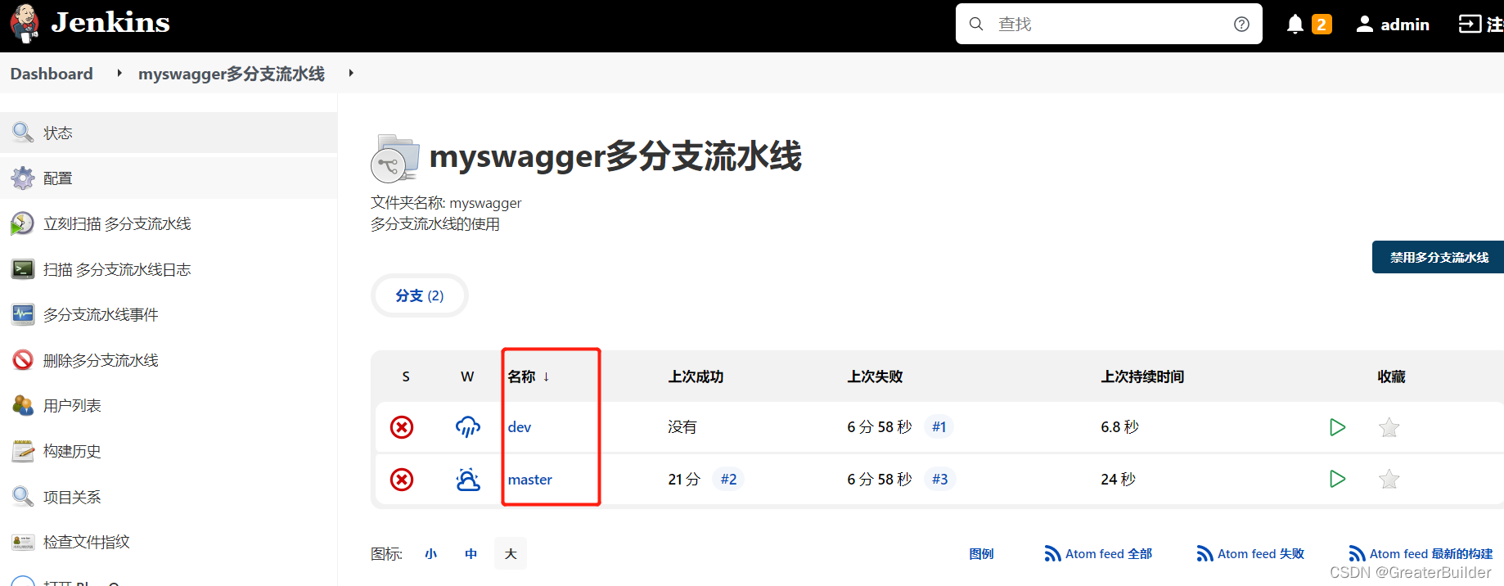This screenshot has width=1504, height=586.
Task: Click the Atom feed 最新的构建 RSS icon
Action: (x=1357, y=554)
